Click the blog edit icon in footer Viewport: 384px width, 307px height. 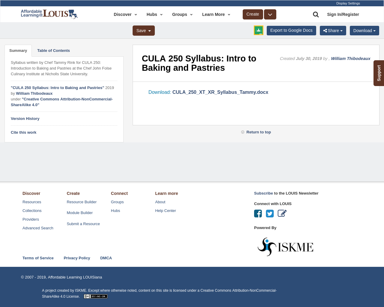282,213
